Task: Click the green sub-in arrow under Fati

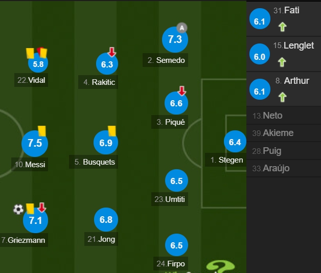Action: (283, 27)
